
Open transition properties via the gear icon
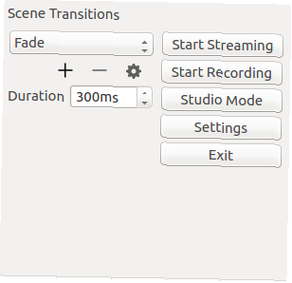(133, 71)
